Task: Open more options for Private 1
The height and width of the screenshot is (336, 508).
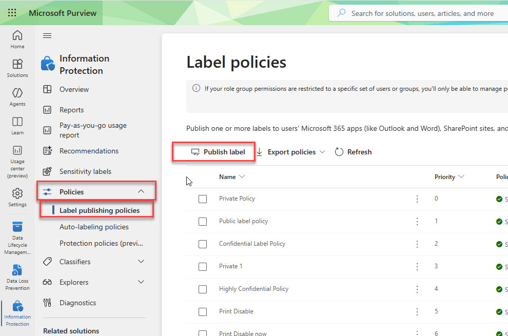Action: click(417, 266)
